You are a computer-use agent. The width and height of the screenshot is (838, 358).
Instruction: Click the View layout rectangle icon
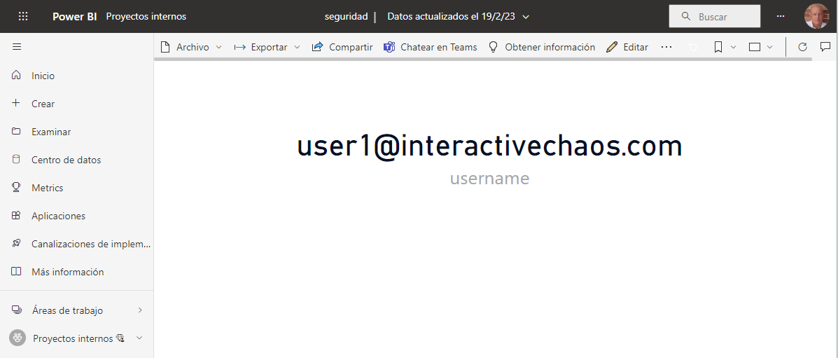(x=755, y=47)
